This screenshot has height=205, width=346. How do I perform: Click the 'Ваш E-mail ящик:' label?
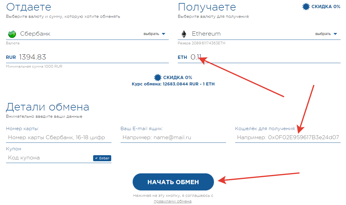[x=141, y=129]
